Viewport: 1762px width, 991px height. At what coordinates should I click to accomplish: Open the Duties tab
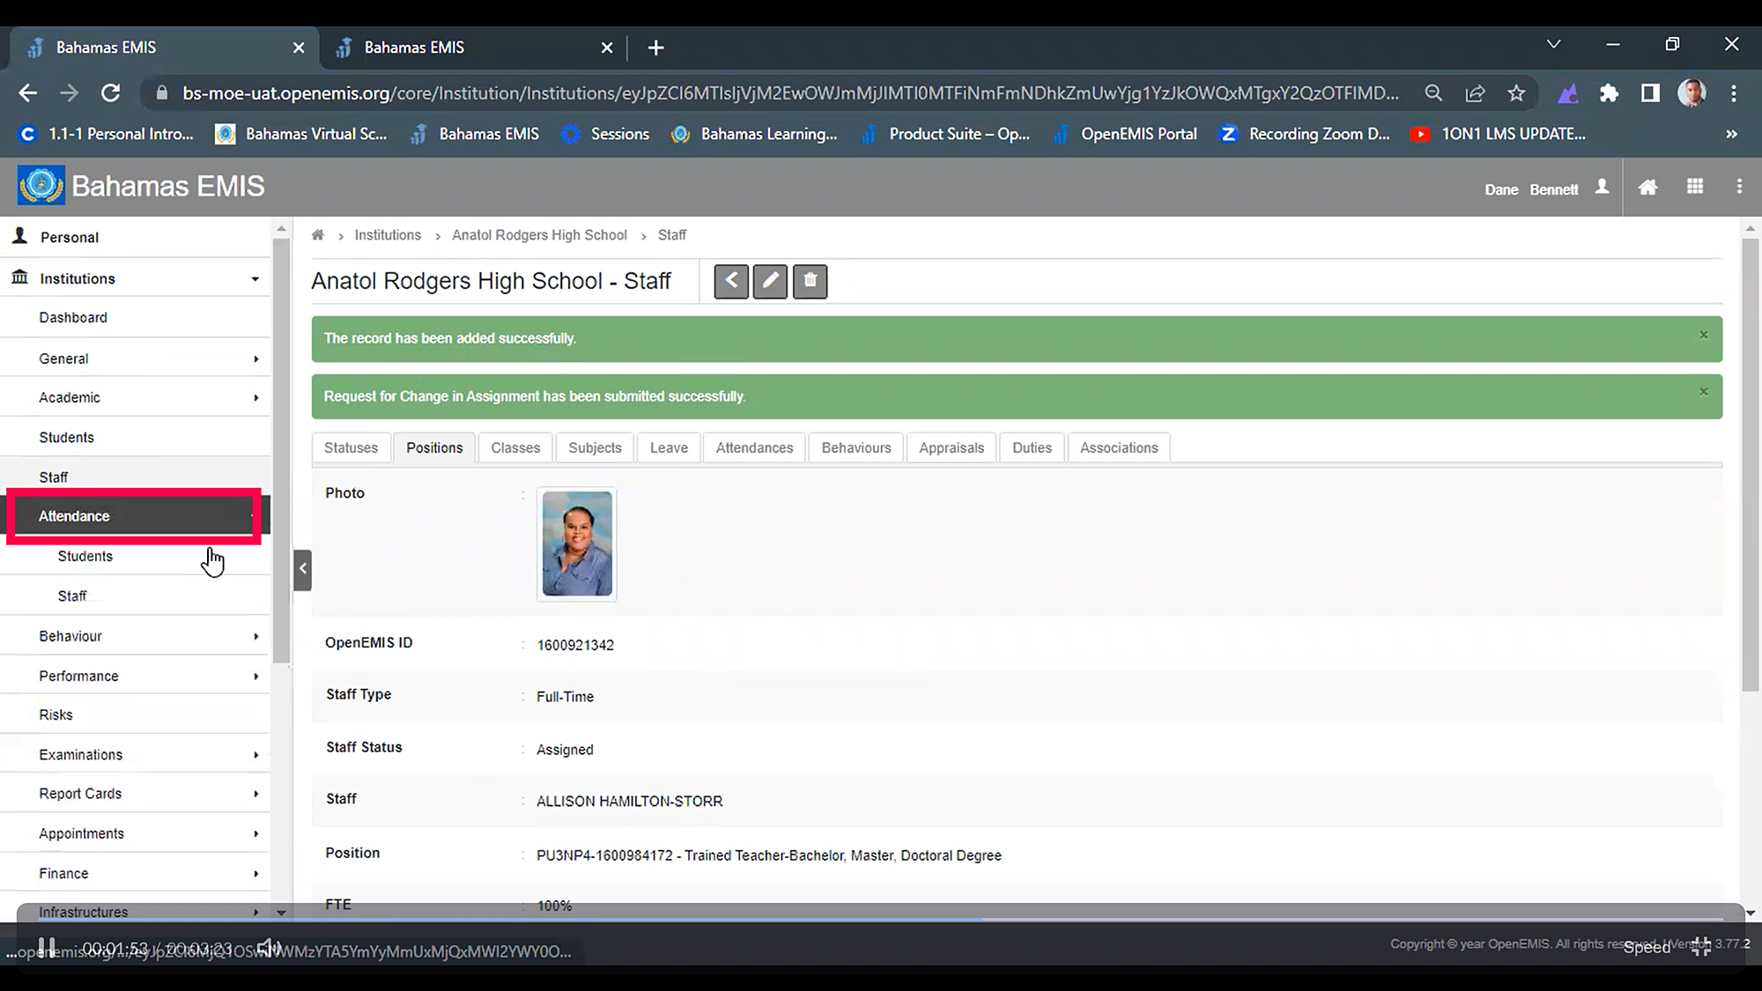(x=1032, y=447)
